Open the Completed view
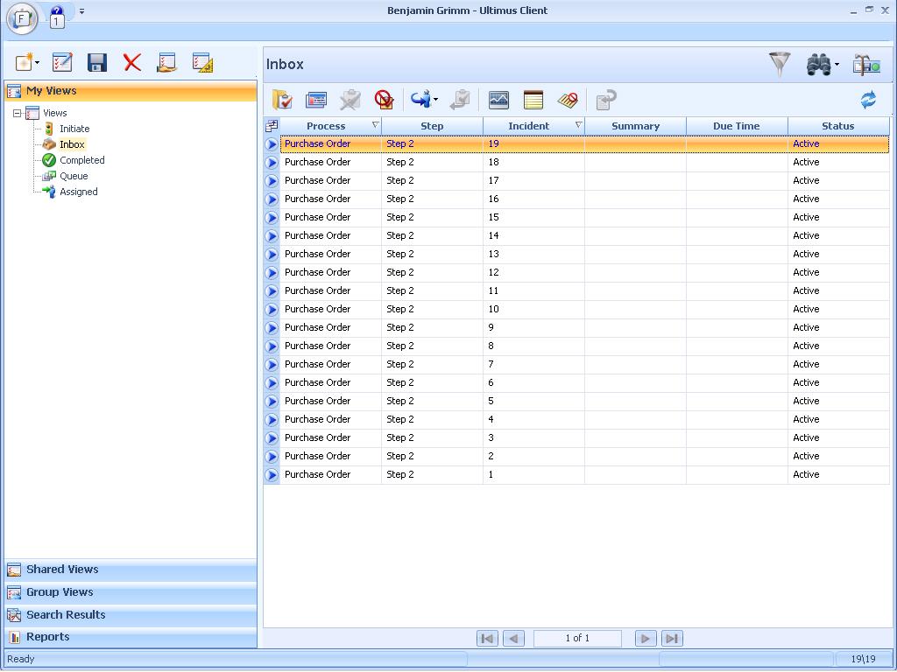897x672 pixels. (x=81, y=161)
